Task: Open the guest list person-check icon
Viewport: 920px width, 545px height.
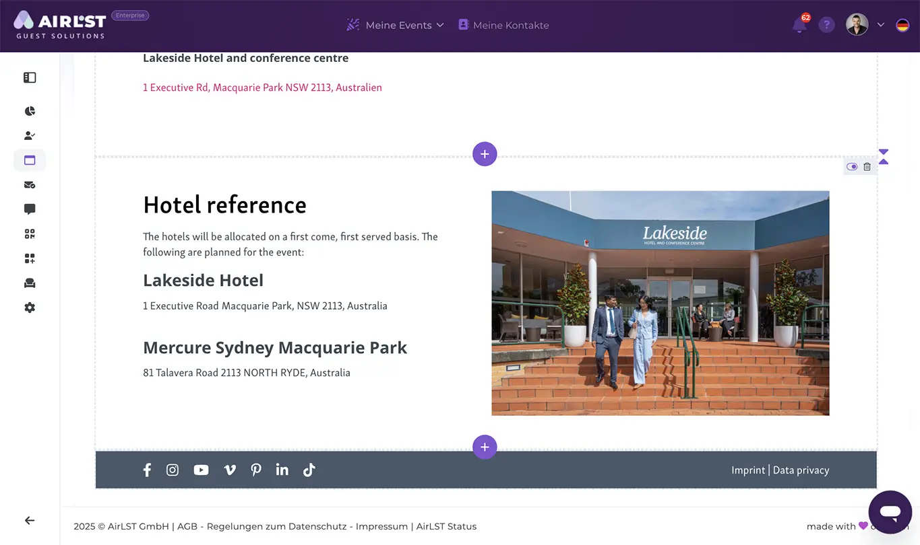Action: 30,135
